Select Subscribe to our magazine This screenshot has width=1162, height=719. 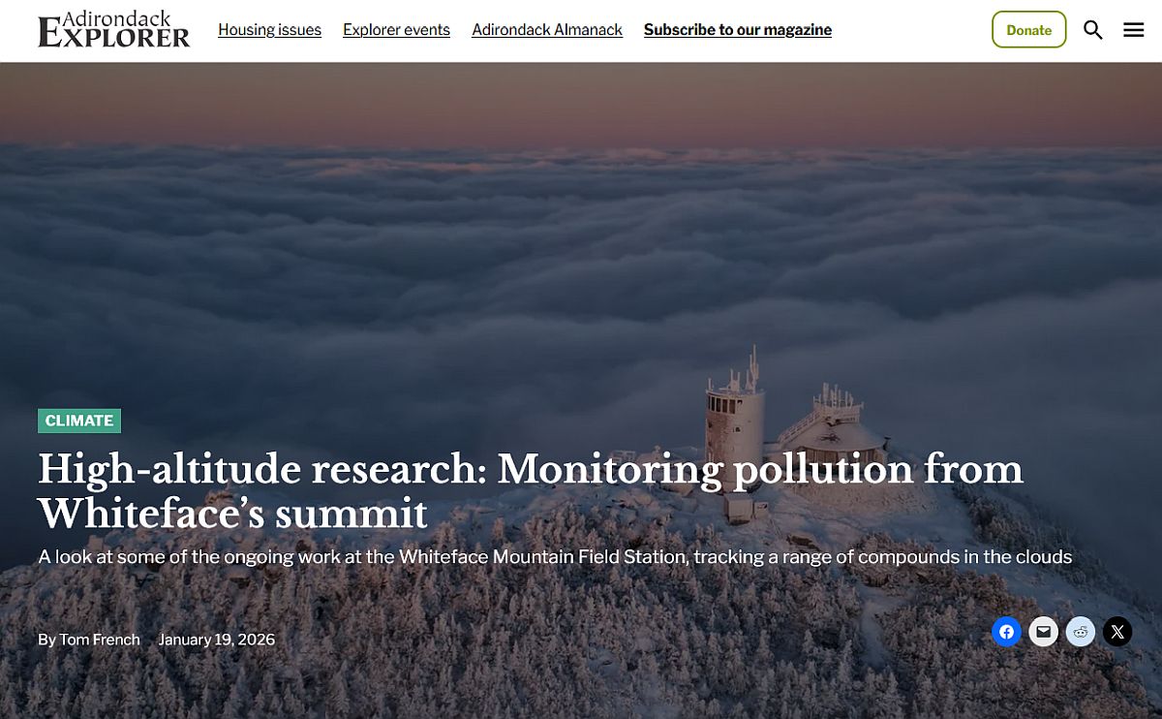click(x=737, y=30)
